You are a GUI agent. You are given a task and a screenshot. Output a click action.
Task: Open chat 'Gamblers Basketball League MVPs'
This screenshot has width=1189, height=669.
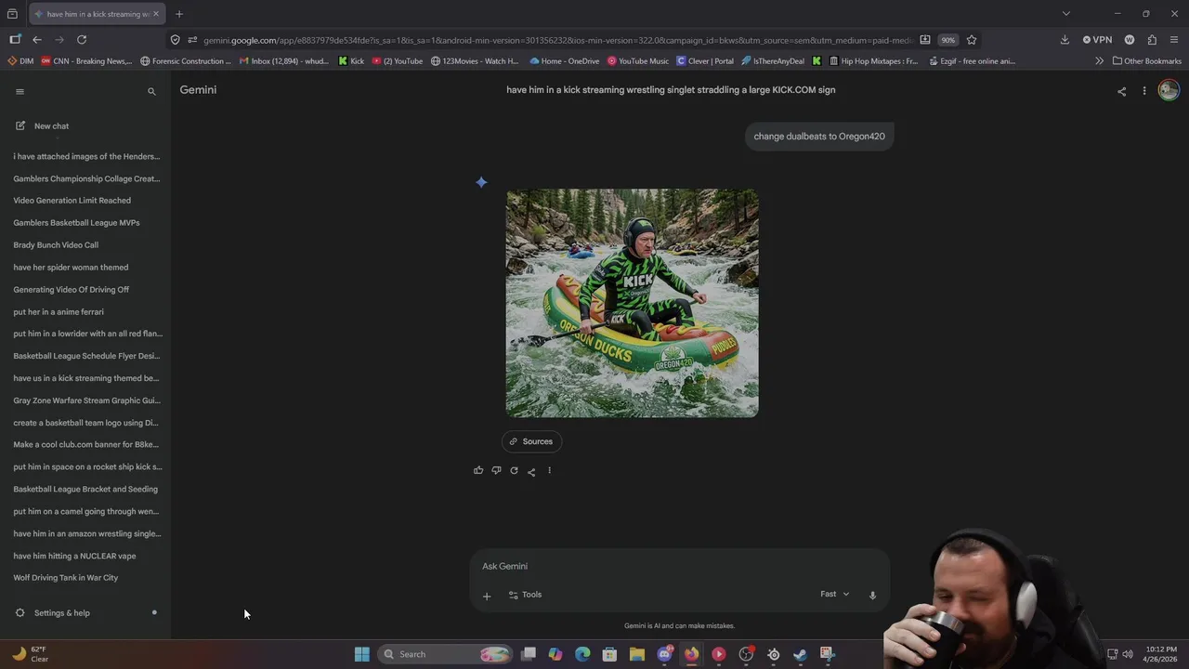pyautogui.click(x=76, y=223)
